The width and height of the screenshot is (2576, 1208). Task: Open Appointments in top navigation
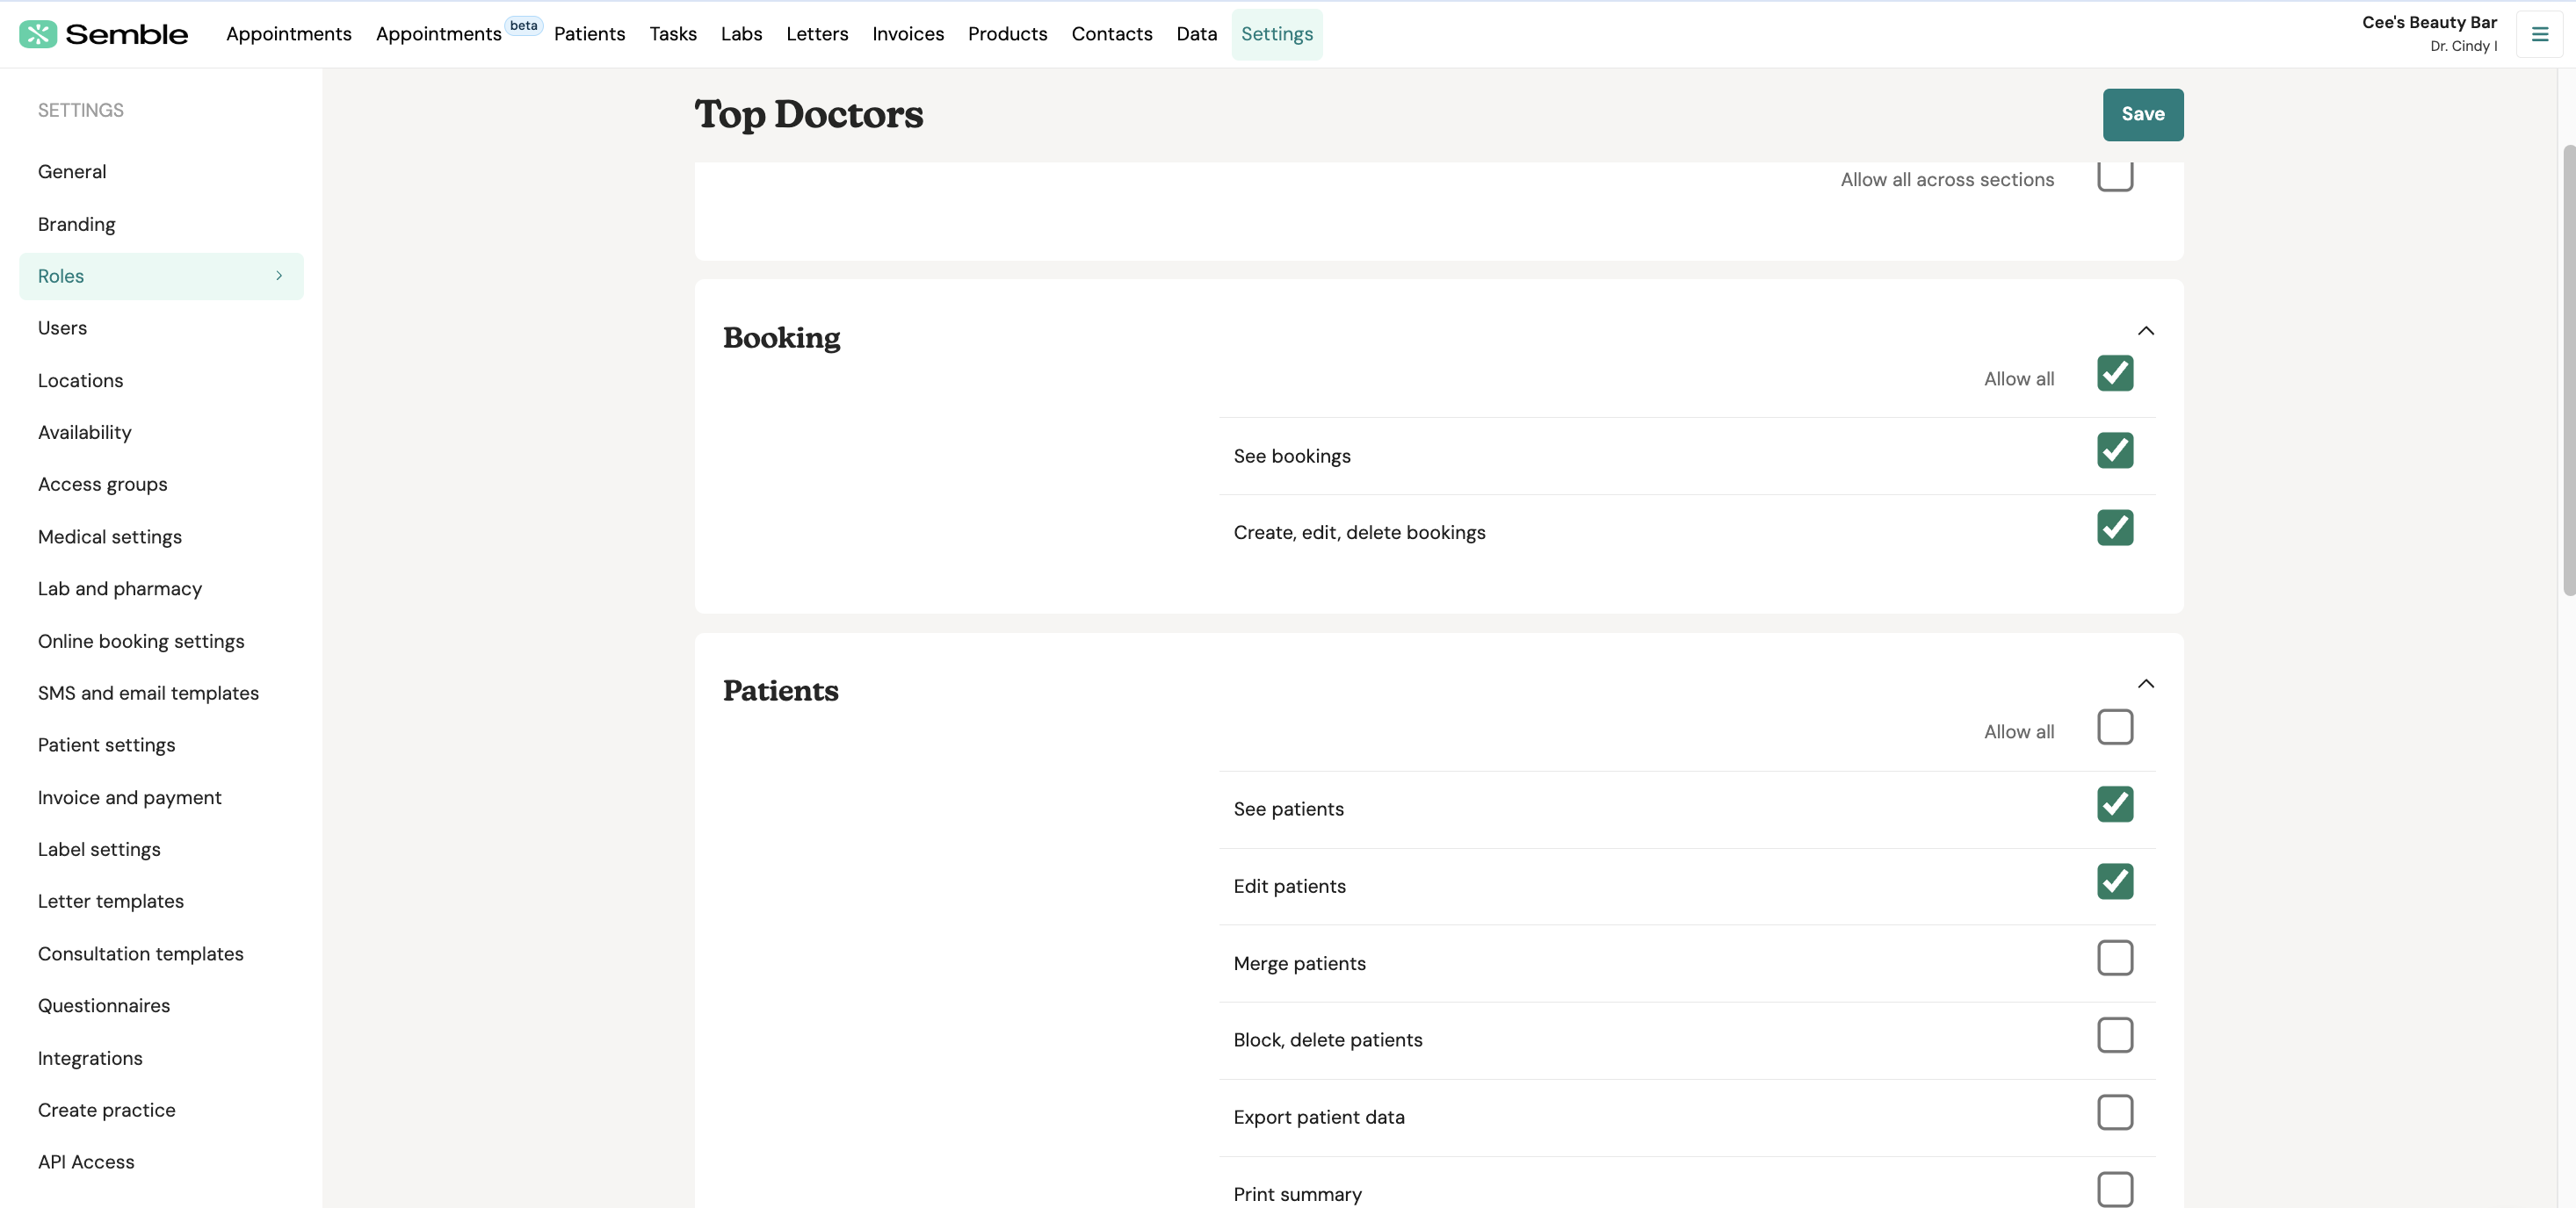[289, 34]
